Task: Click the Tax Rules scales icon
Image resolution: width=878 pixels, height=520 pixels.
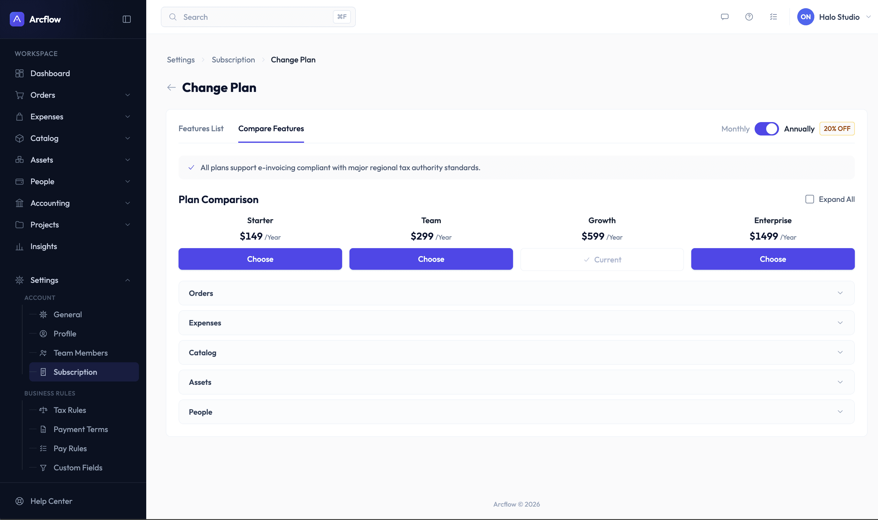Action: click(x=43, y=410)
